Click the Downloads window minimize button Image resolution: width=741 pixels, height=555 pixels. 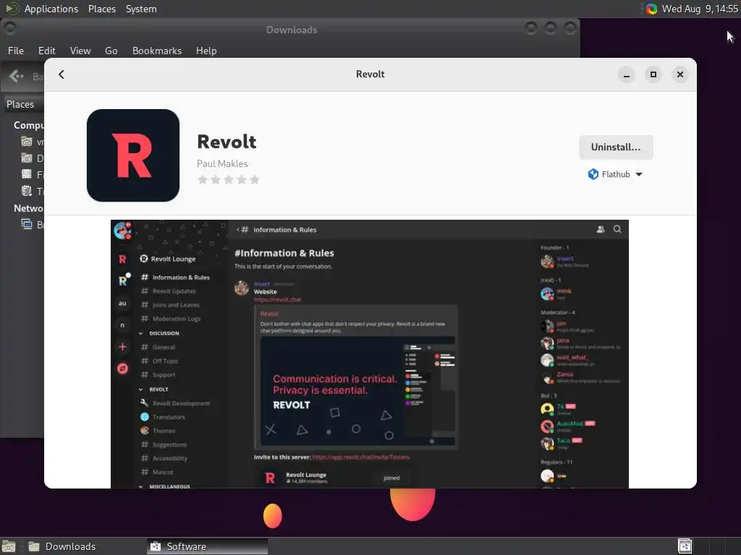530,29
